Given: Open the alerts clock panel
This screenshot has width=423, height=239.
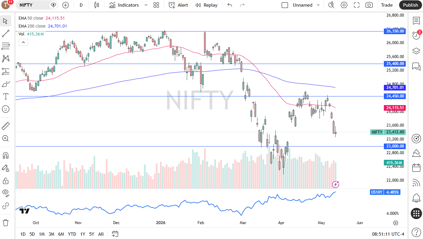Looking at the screenshot, I should click(416, 35).
